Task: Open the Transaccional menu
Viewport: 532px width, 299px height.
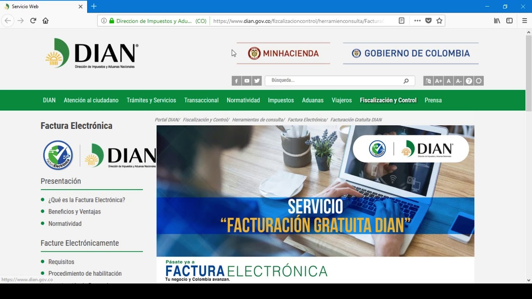Action: [x=201, y=100]
